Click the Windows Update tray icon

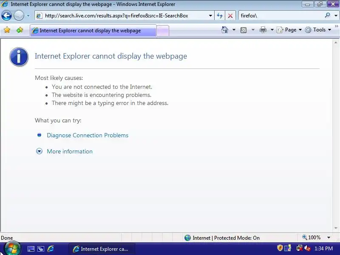288,248
